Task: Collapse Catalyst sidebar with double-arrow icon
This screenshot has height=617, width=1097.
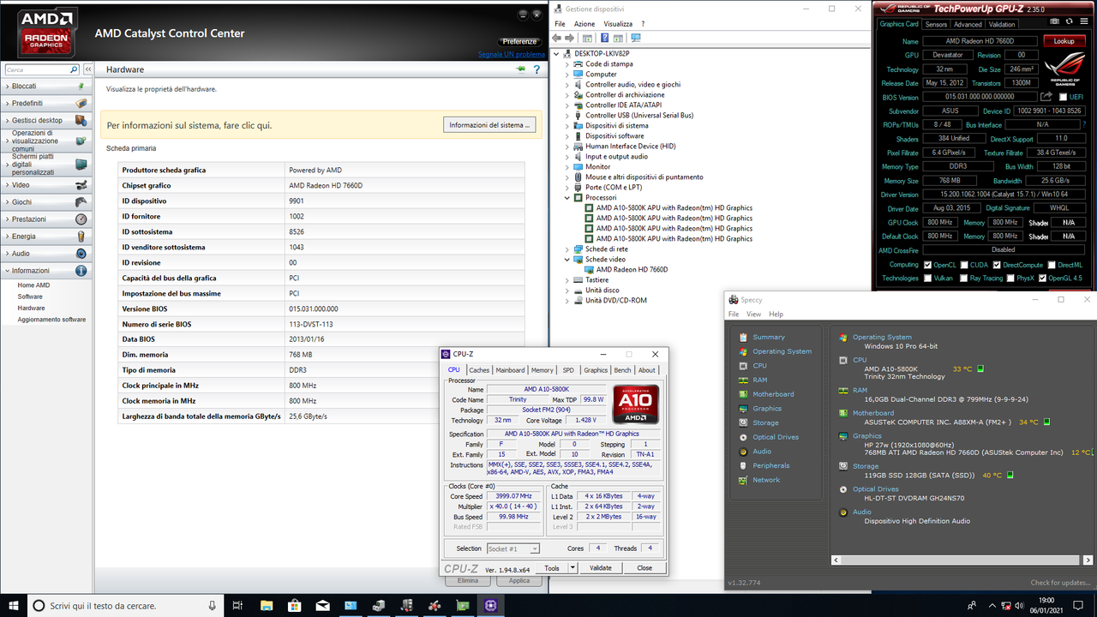Action: (x=87, y=69)
